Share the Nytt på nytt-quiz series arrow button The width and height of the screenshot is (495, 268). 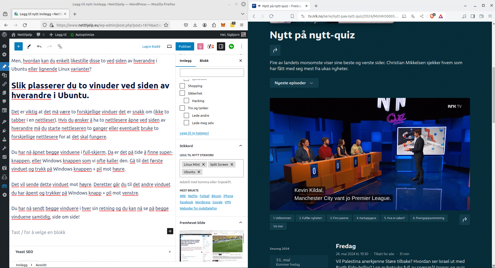click(275, 50)
